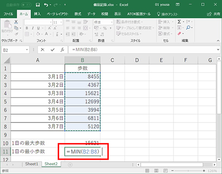The image size is (222, 174).
Task: Click the Increase Indent icon
Action: (x=74, y=34)
